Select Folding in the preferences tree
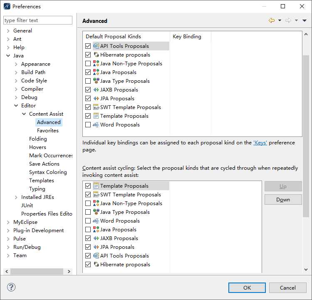The height and width of the screenshot is (300, 312). tap(38, 139)
